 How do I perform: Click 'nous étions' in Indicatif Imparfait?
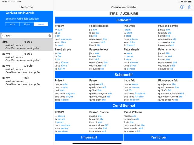131,39
